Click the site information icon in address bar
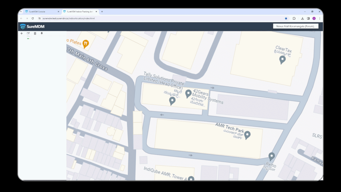 pos(39,18)
